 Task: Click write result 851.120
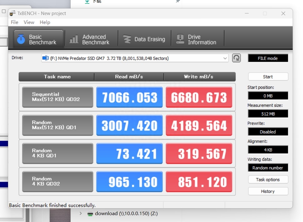(x=199, y=182)
